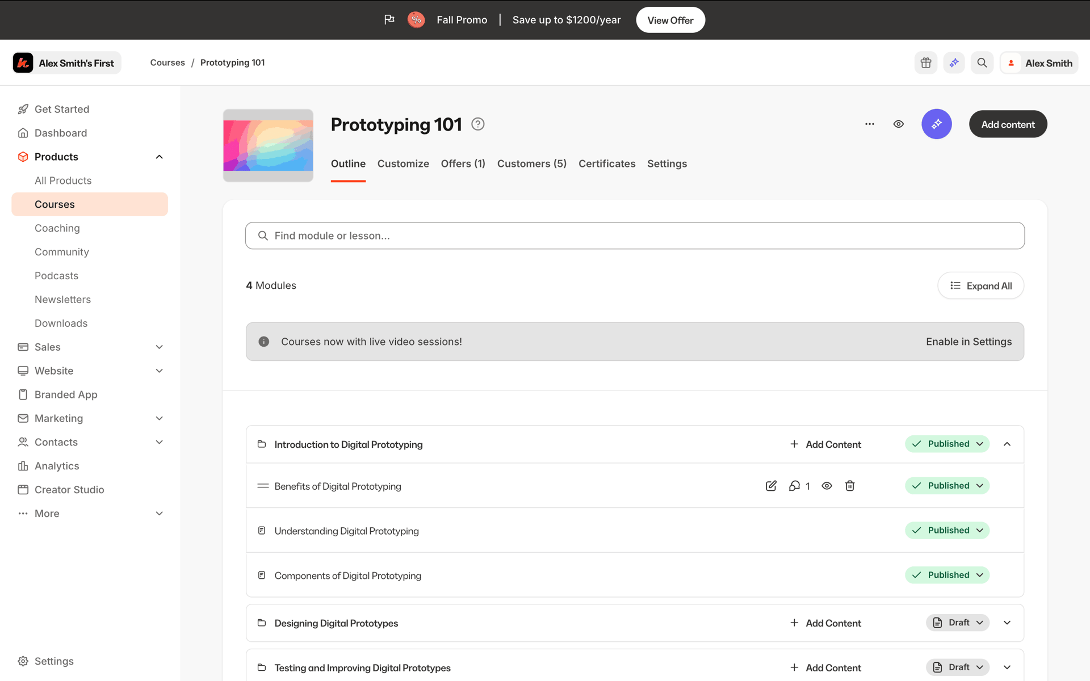Select the Outline tab
This screenshot has width=1090, height=681.
[348, 163]
